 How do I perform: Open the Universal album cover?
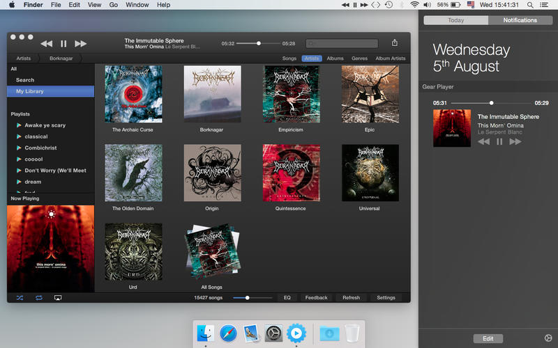[x=370, y=173]
